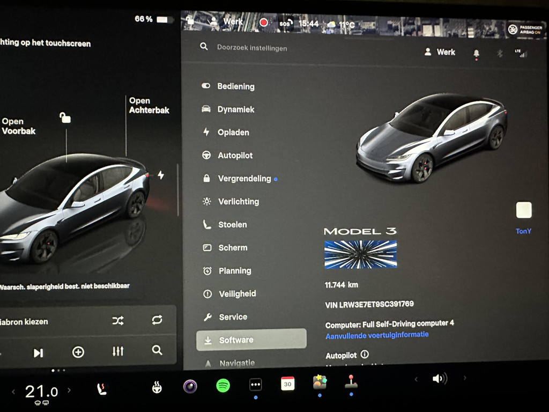Image resolution: width=549 pixels, height=412 pixels.
Task: Open the calendar app in the dock
Action: point(288,384)
